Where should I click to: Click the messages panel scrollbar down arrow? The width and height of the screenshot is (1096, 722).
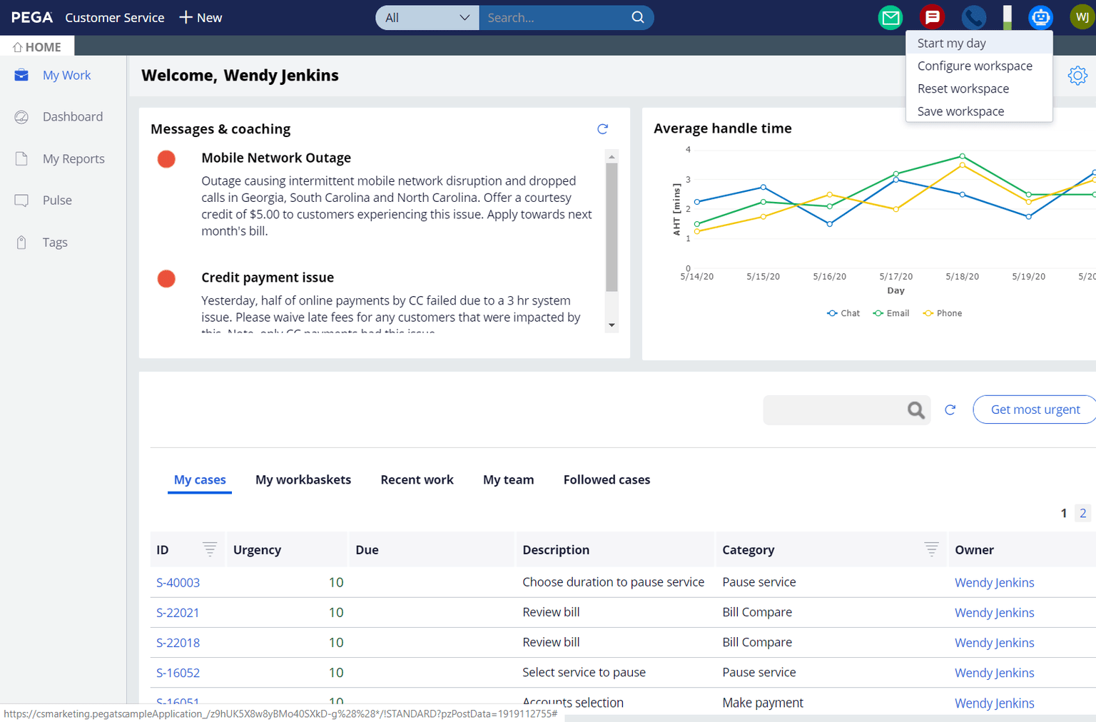[612, 325]
